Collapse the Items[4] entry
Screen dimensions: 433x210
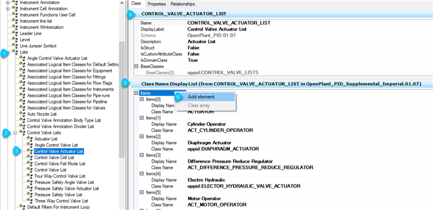(x=142, y=174)
